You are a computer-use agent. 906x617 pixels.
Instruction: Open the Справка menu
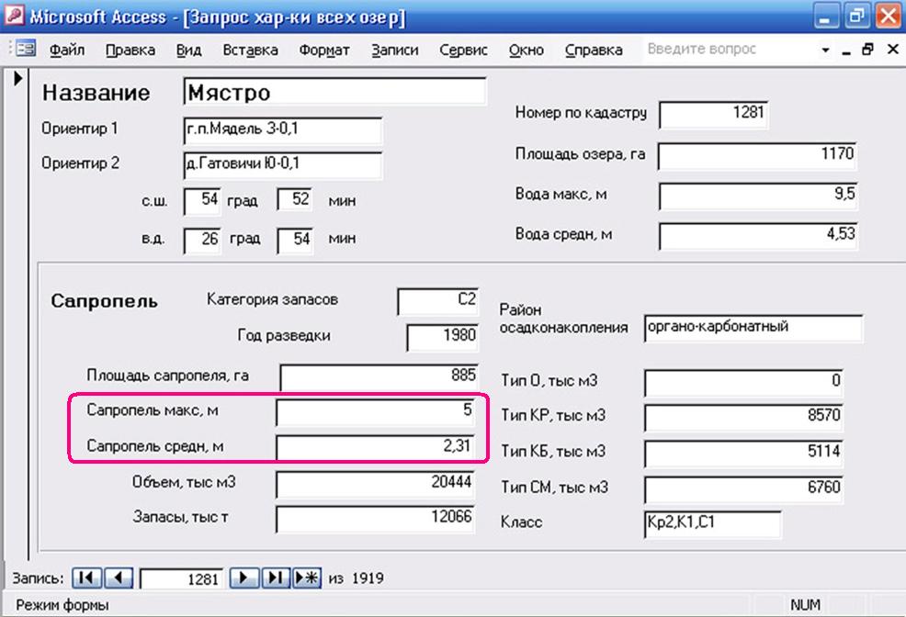(594, 50)
